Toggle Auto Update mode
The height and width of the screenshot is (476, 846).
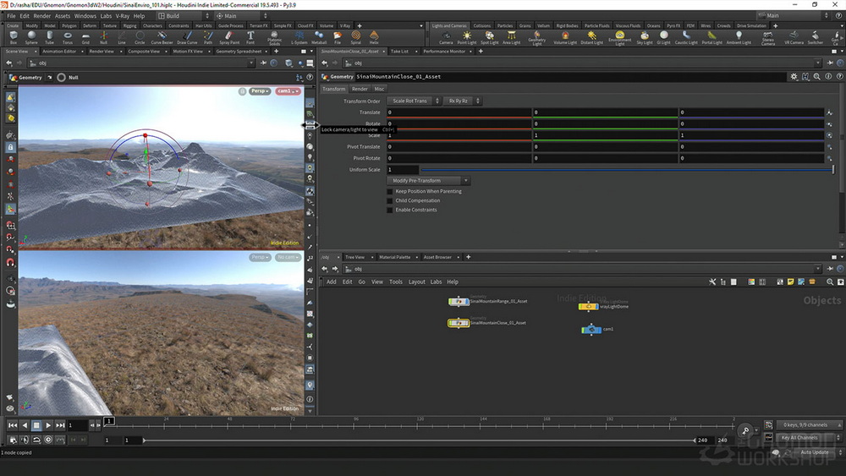tap(815, 452)
